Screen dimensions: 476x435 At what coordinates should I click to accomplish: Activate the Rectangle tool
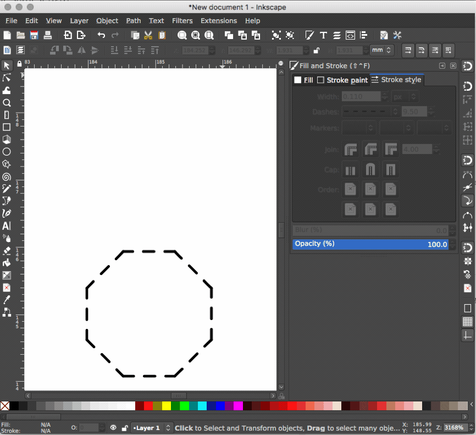[x=7, y=127]
